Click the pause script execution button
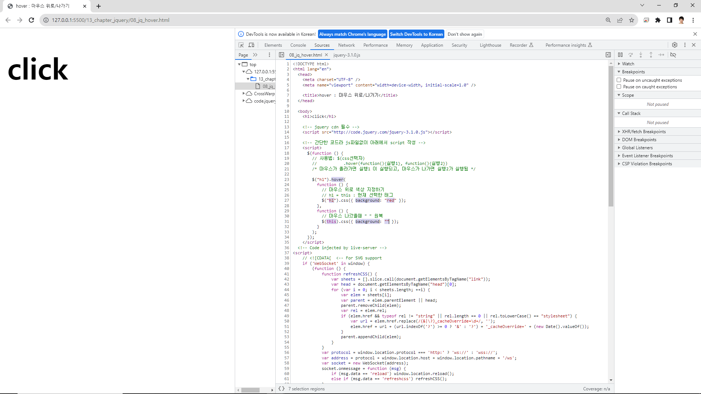Screen dimensions: 701x394 pos(620,55)
